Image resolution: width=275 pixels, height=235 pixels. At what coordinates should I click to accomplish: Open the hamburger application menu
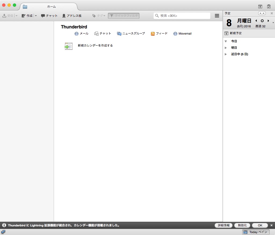(x=217, y=16)
